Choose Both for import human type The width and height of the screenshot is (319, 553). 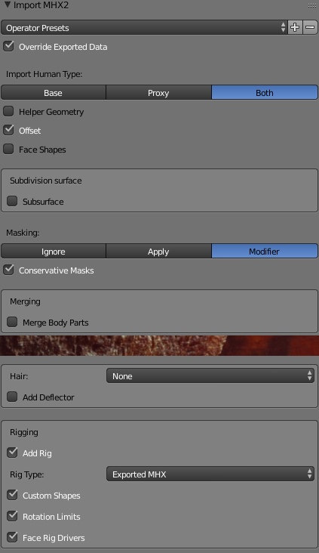265,93
